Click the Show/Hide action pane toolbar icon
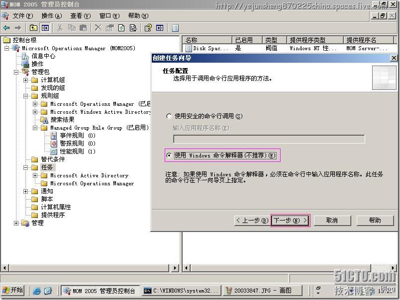Image resolution: width=400 pixels, height=300 pixels. tap(160, 28)
